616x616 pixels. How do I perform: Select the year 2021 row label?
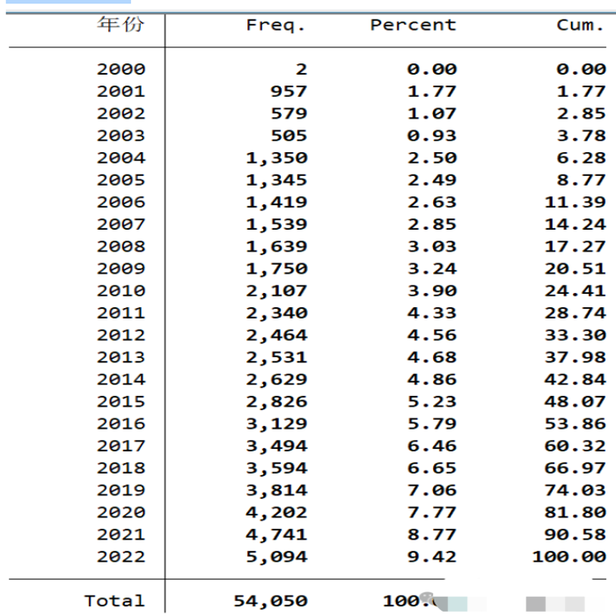point(121,534)
